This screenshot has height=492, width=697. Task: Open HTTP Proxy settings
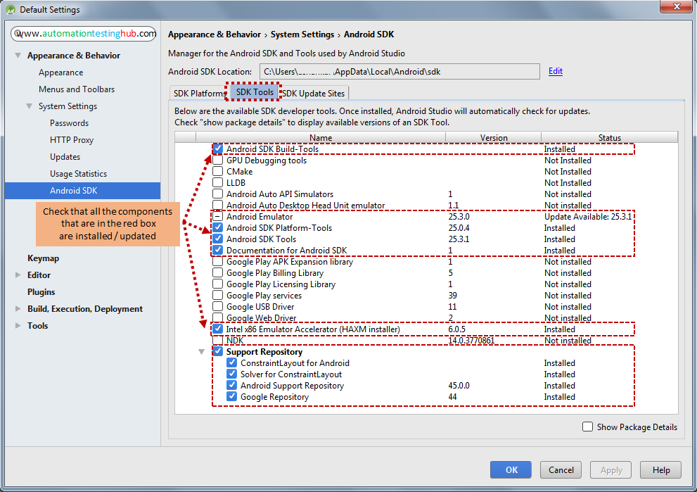tap(72, 140)
